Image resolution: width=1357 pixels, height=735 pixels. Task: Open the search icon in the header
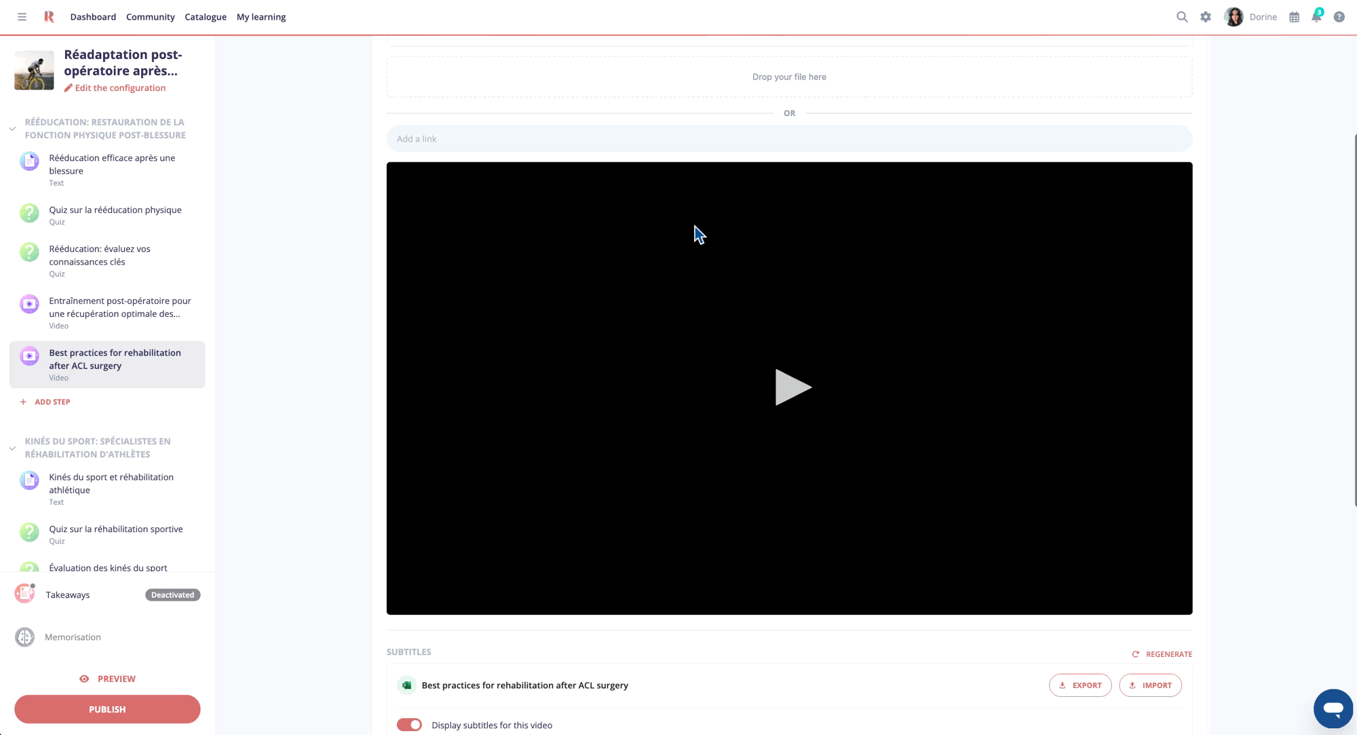1182,16
